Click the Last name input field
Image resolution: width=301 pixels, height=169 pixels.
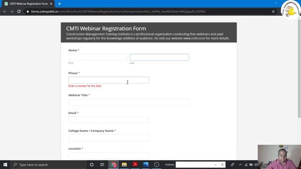pyautogui.click(x=159, y=57)
